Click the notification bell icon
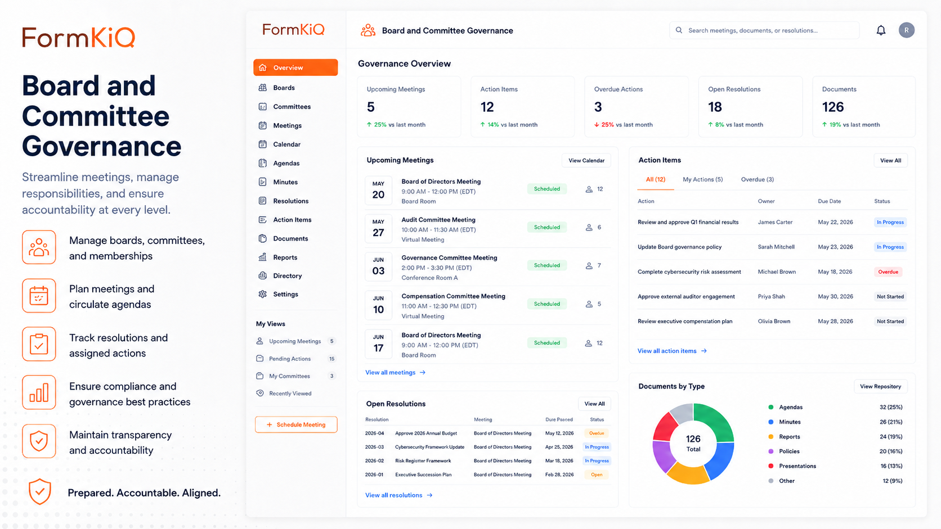 (881, 30)
